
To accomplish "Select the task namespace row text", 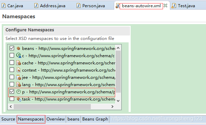I will coord(68,99).
